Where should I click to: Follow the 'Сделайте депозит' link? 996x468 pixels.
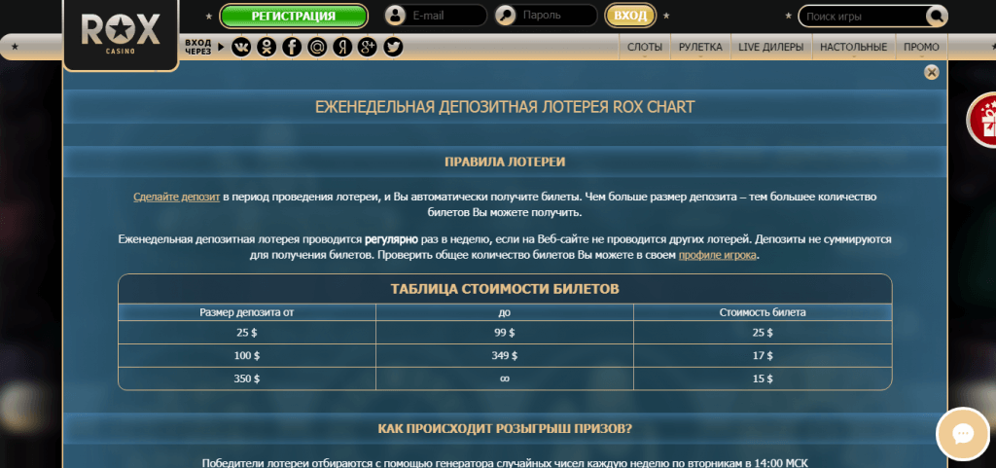(x=177, y=197)
